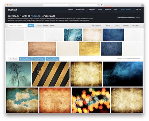Open the teal marble swirl premium thumbnail
This screenshot has width=149, height=121.
(x=73, y=35)
